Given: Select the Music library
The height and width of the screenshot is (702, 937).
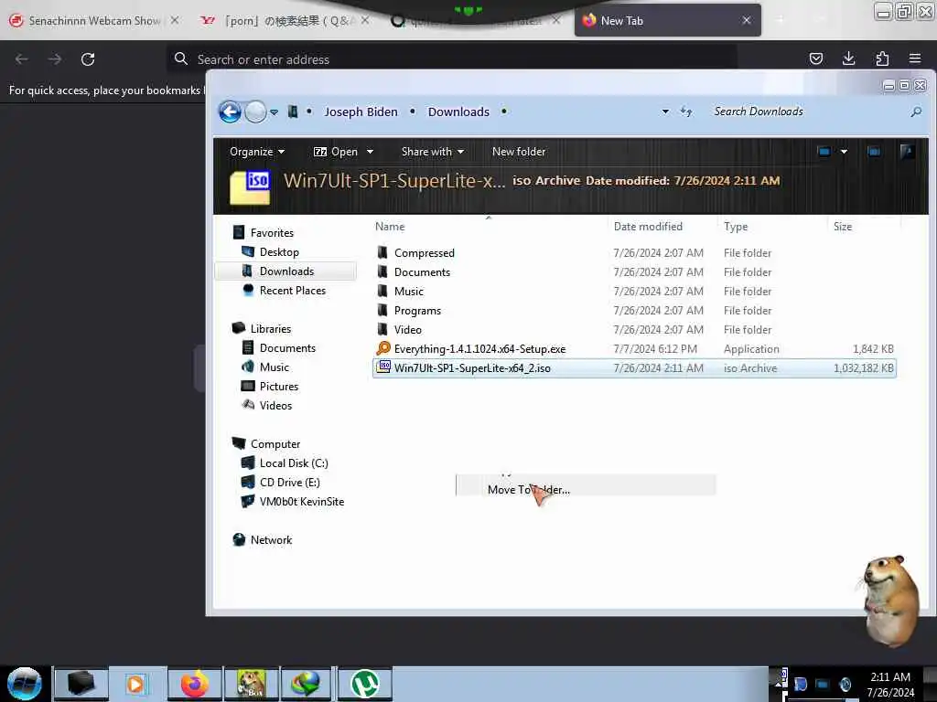Looking at the screenshot, I should (x=274, y=367).
